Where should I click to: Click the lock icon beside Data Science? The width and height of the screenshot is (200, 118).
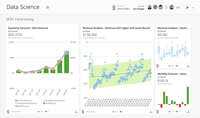pos(47,7)
